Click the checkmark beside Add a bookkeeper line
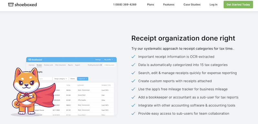 pos(133,97)
